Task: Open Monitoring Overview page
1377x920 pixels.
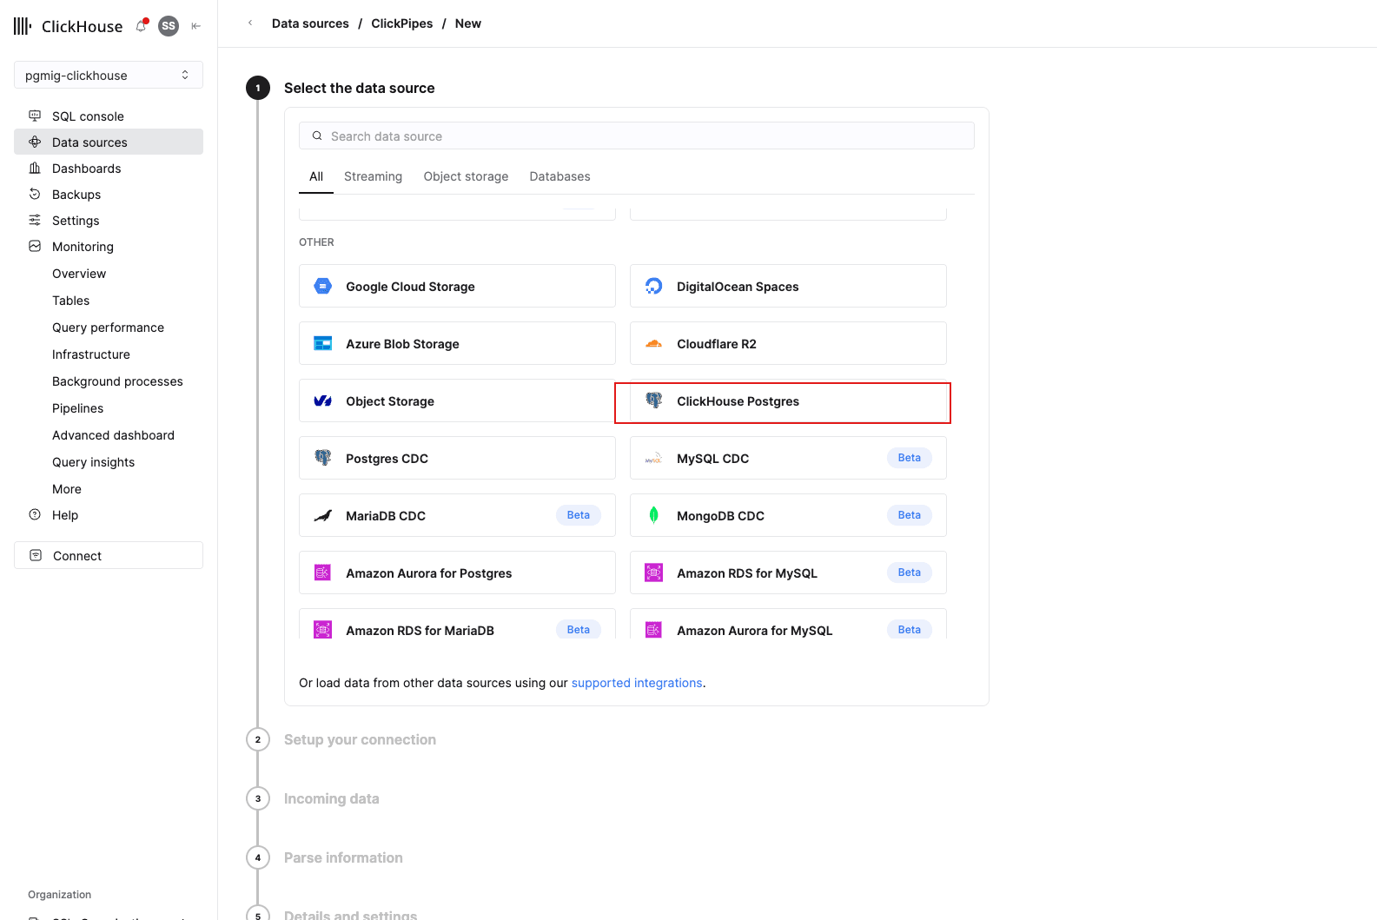Action: (x=79, y=274)
